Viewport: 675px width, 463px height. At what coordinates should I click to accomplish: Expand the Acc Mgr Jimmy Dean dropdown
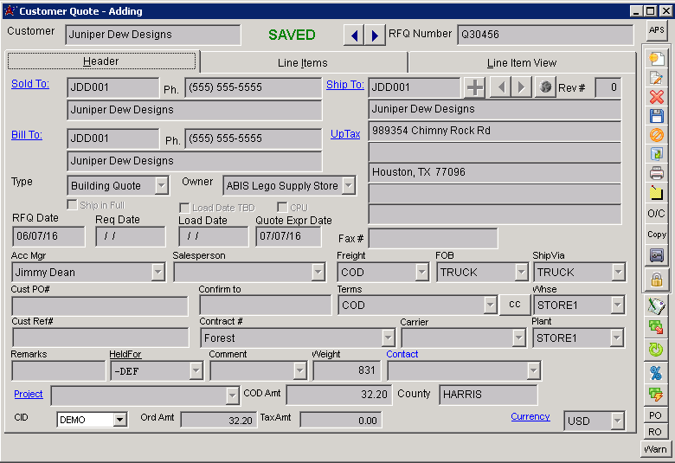(157, 273)
